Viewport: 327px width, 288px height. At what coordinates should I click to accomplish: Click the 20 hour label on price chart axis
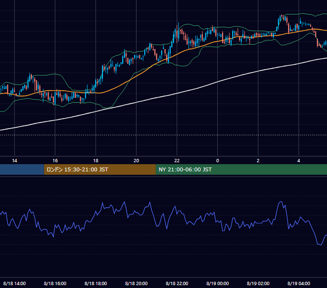pyautogui.click(x=136, y=161)
